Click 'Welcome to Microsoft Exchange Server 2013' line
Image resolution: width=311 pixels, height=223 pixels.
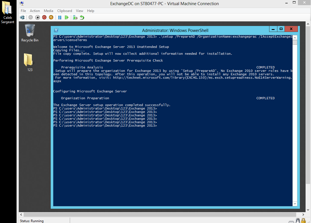click(111, 47)
